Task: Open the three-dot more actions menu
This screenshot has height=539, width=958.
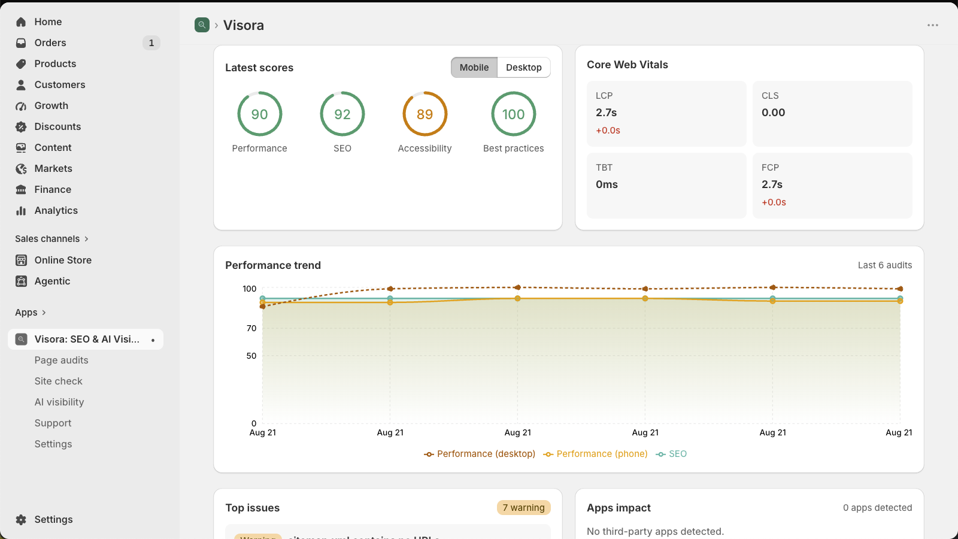Action: 933,25
